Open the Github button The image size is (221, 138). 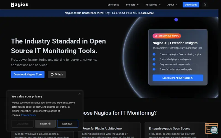pyautogui.click(x=57, y=75)
